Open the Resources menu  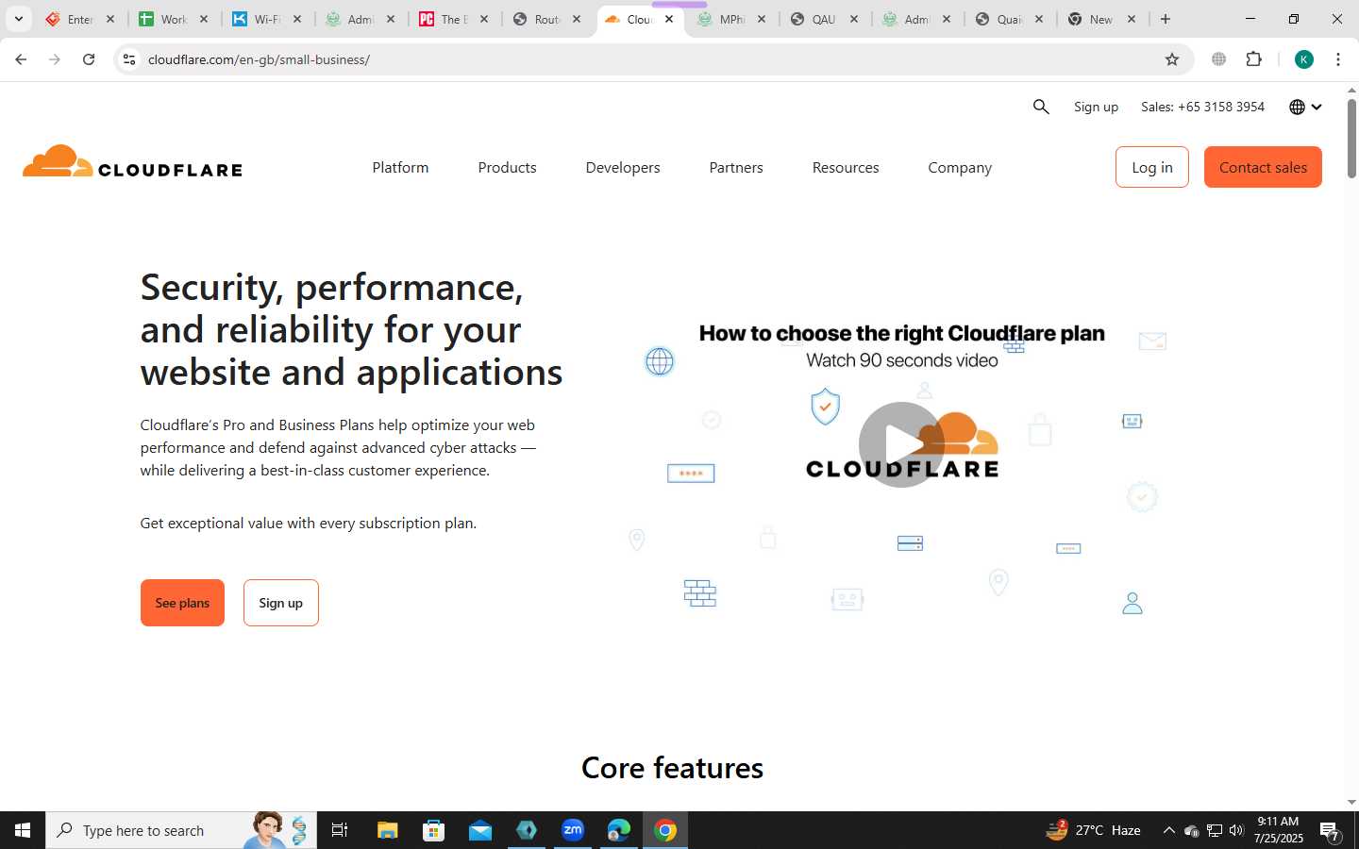click(x=846, y=167)
